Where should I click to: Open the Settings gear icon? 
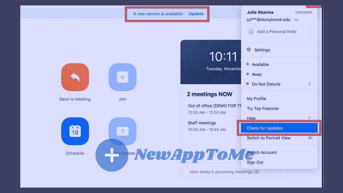click(x=248, y=49)
